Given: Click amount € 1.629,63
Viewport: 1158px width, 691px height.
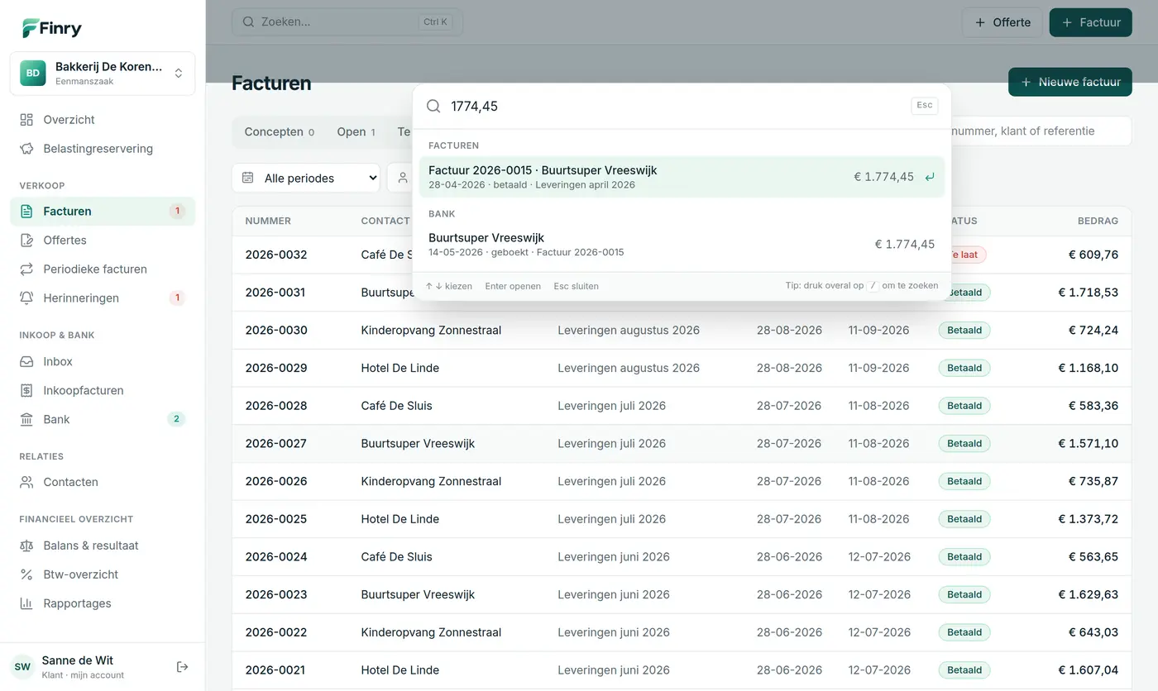Looking at the screenshot, I should (x=1089, y=595).
